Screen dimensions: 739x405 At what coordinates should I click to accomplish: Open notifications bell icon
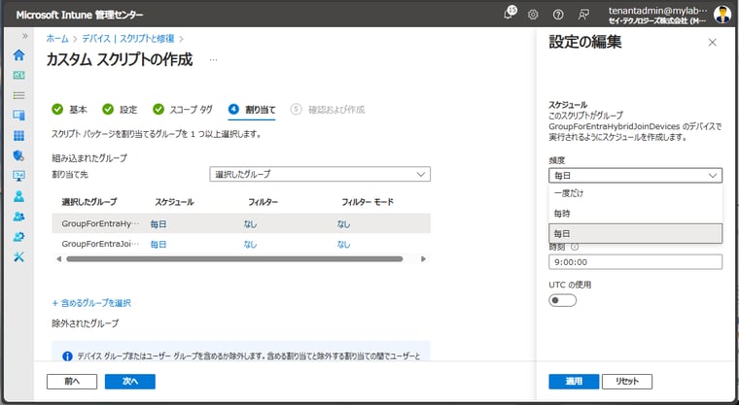[x=509, y=15]
